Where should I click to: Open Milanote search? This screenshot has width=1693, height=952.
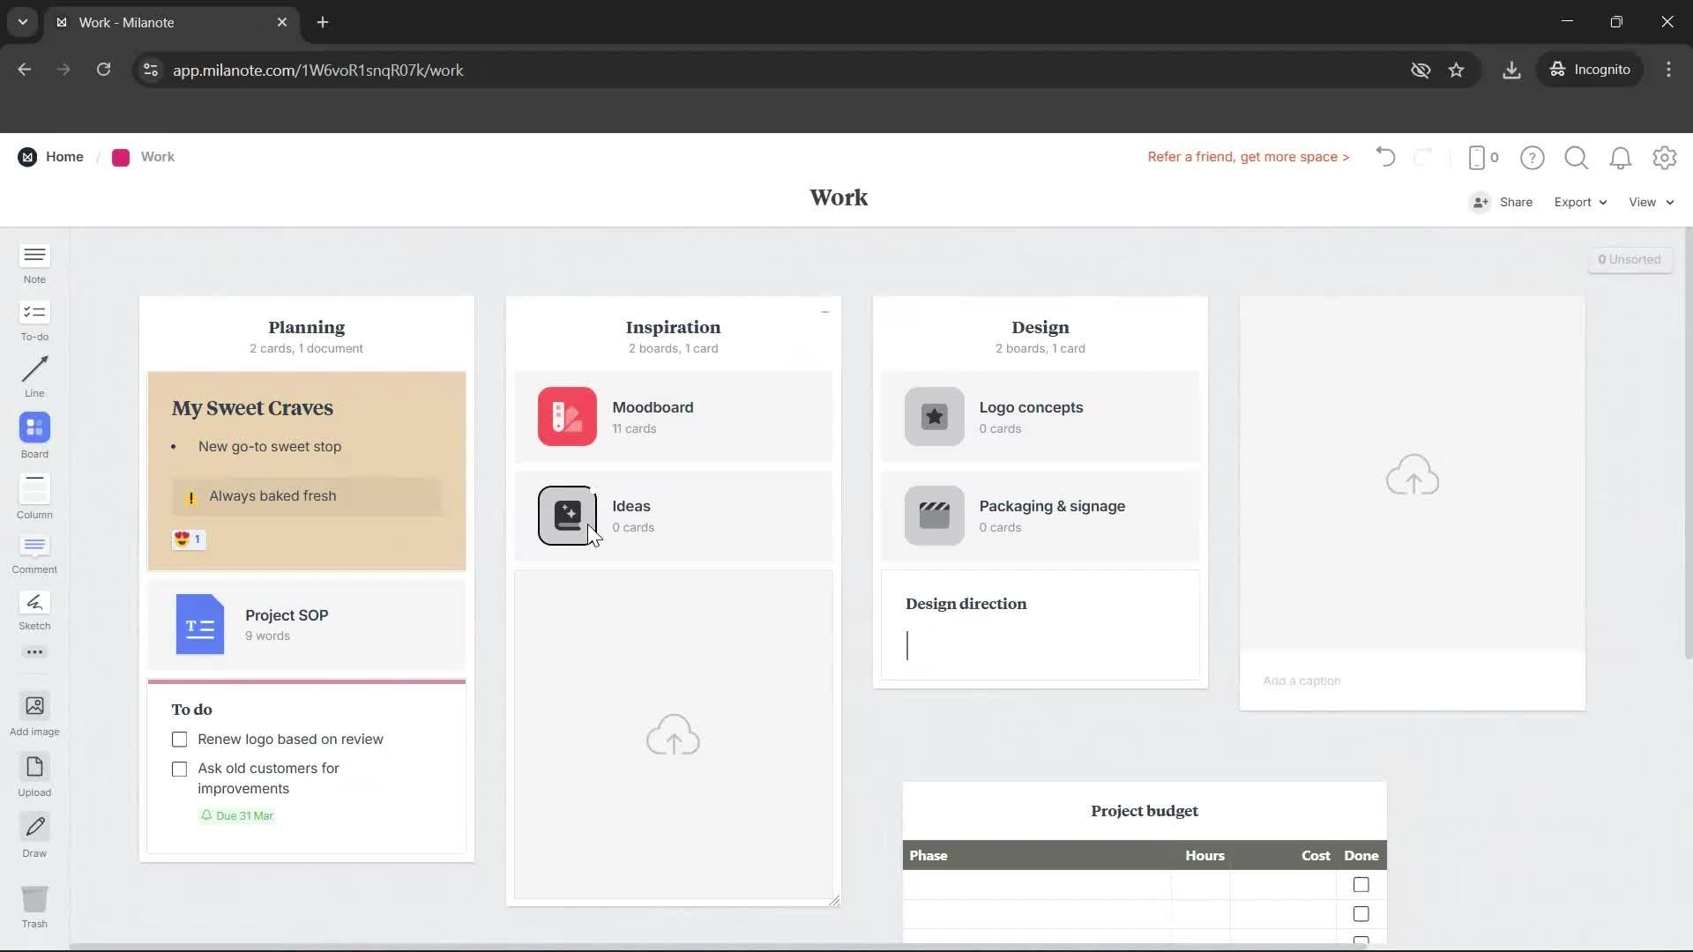1576,157
